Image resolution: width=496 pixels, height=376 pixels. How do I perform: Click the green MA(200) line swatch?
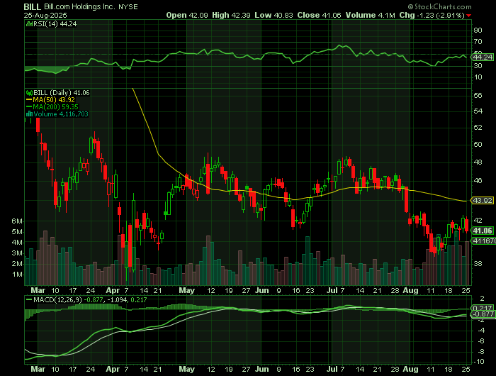point(29,107)
